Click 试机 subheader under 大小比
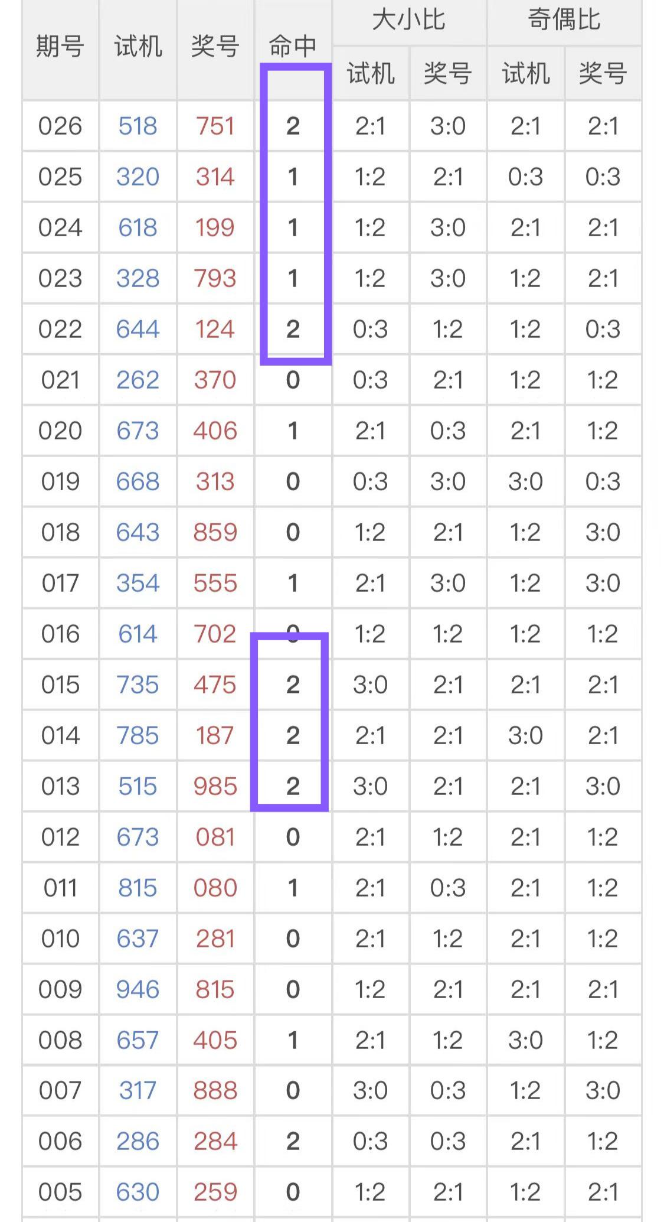This screenshot has width=664, height=1222. [x=371, y=74]
